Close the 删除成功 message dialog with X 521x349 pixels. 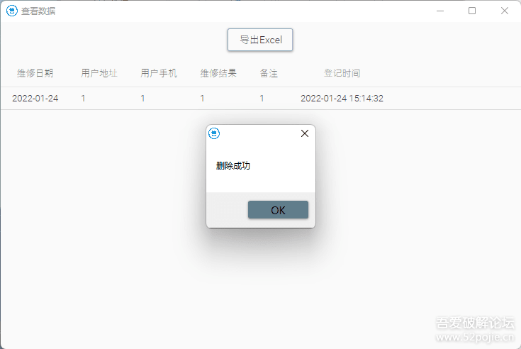coord(305,133)
